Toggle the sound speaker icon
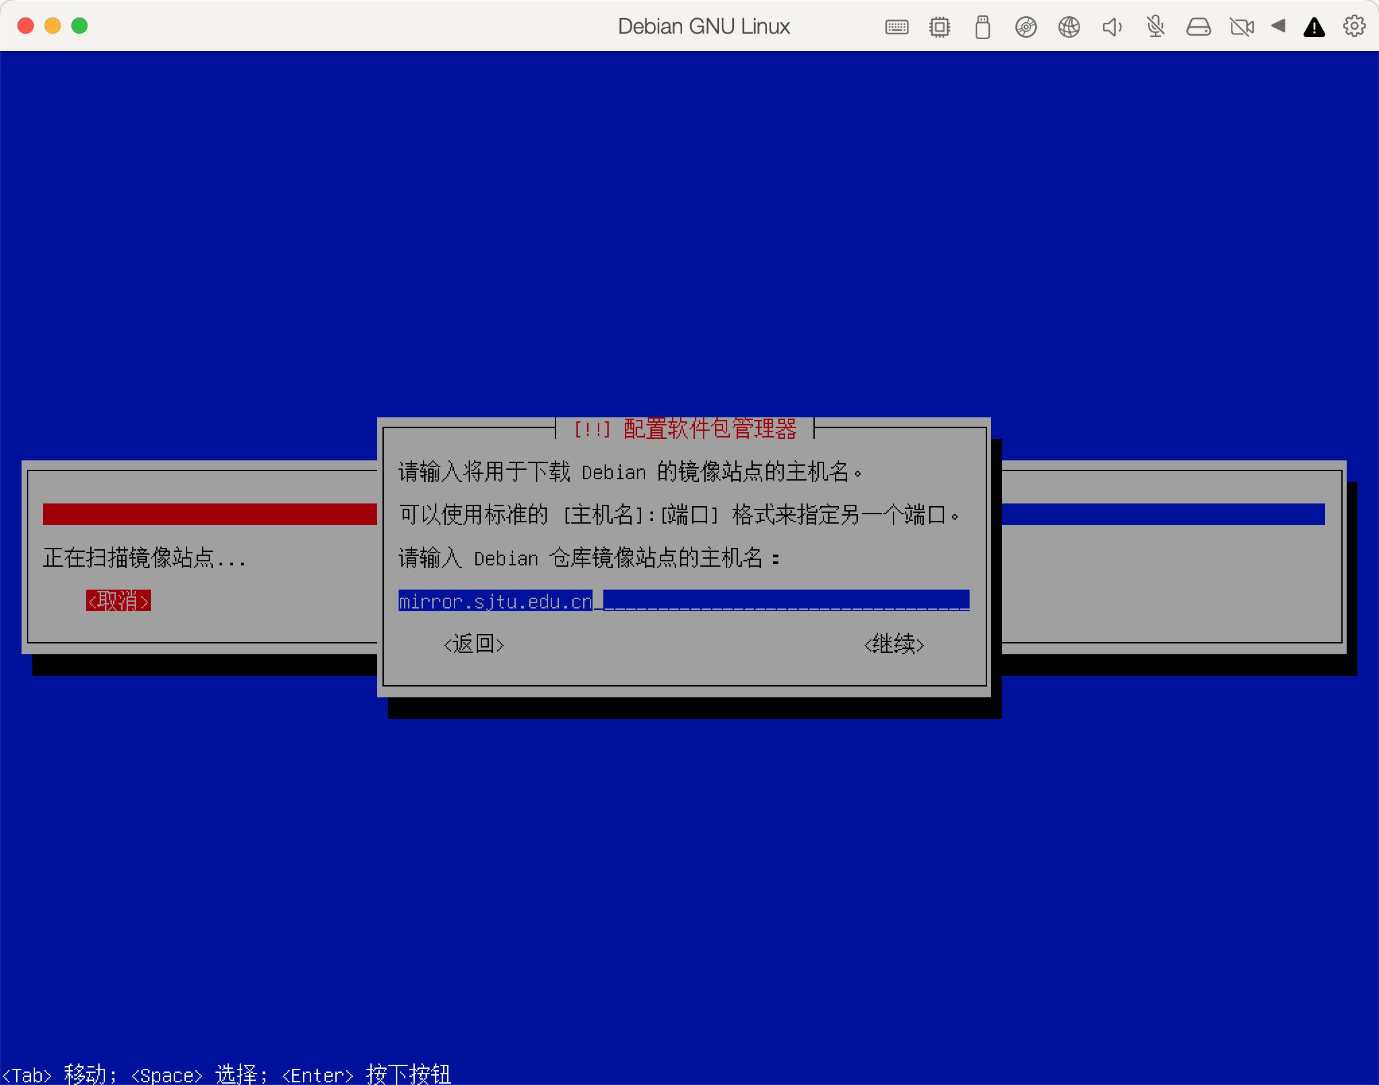The height and width of the screenshot is (1085, 1379). pyautogui.click(x=1112, y=27)
